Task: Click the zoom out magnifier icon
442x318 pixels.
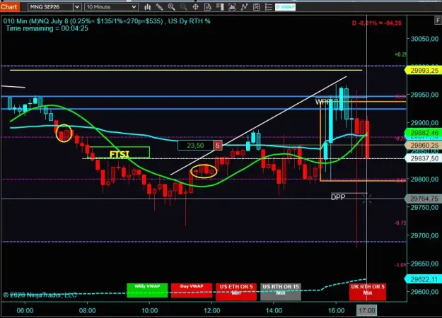Action: [183, 7]
